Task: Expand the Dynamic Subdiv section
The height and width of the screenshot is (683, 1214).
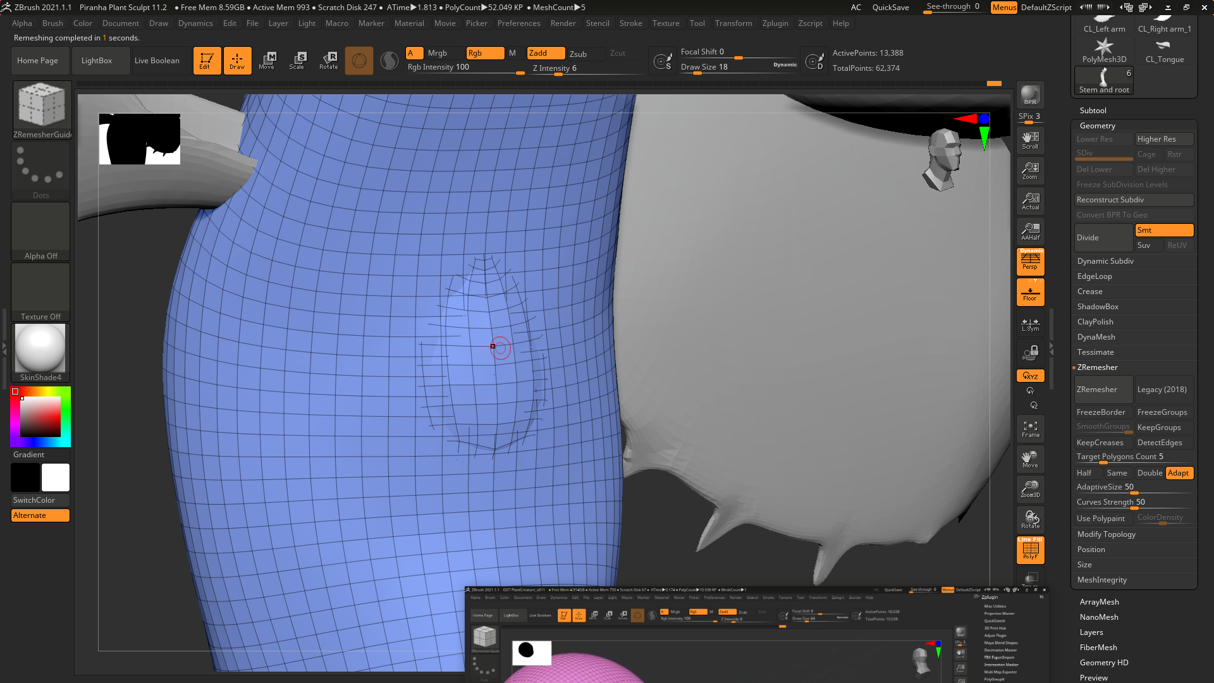Action: [1105, 261]
